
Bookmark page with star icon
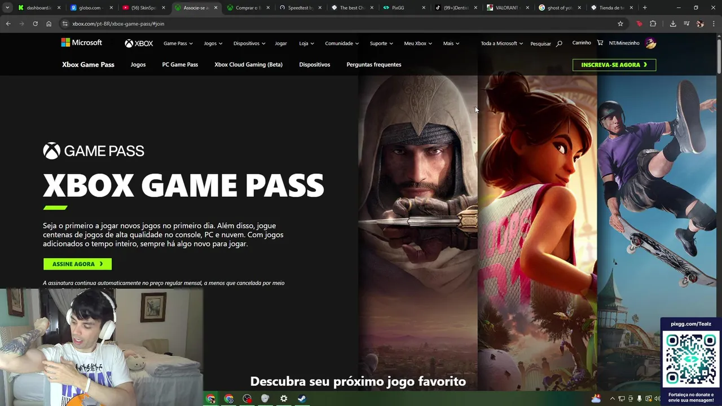(x=620, y=24)
